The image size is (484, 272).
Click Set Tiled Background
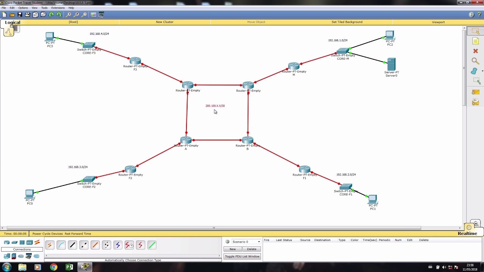pyautogui.click(x=347, y=22)
